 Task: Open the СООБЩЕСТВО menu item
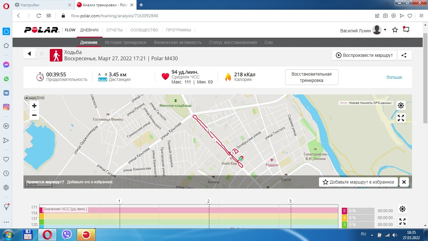click(x=144, y=30)
